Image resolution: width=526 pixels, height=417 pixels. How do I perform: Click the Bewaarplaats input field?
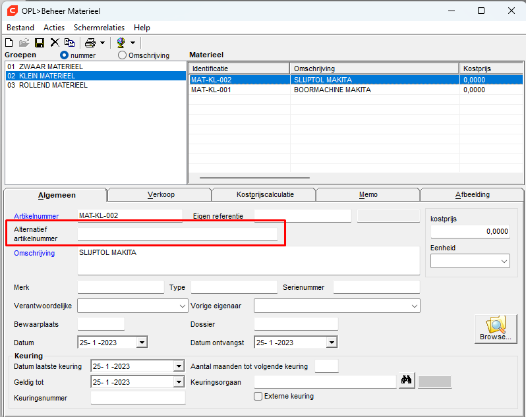pos(101,324)
